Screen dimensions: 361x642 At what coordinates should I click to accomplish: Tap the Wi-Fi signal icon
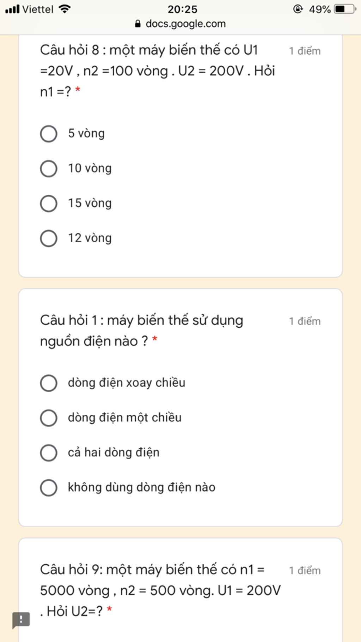point(65,9)
